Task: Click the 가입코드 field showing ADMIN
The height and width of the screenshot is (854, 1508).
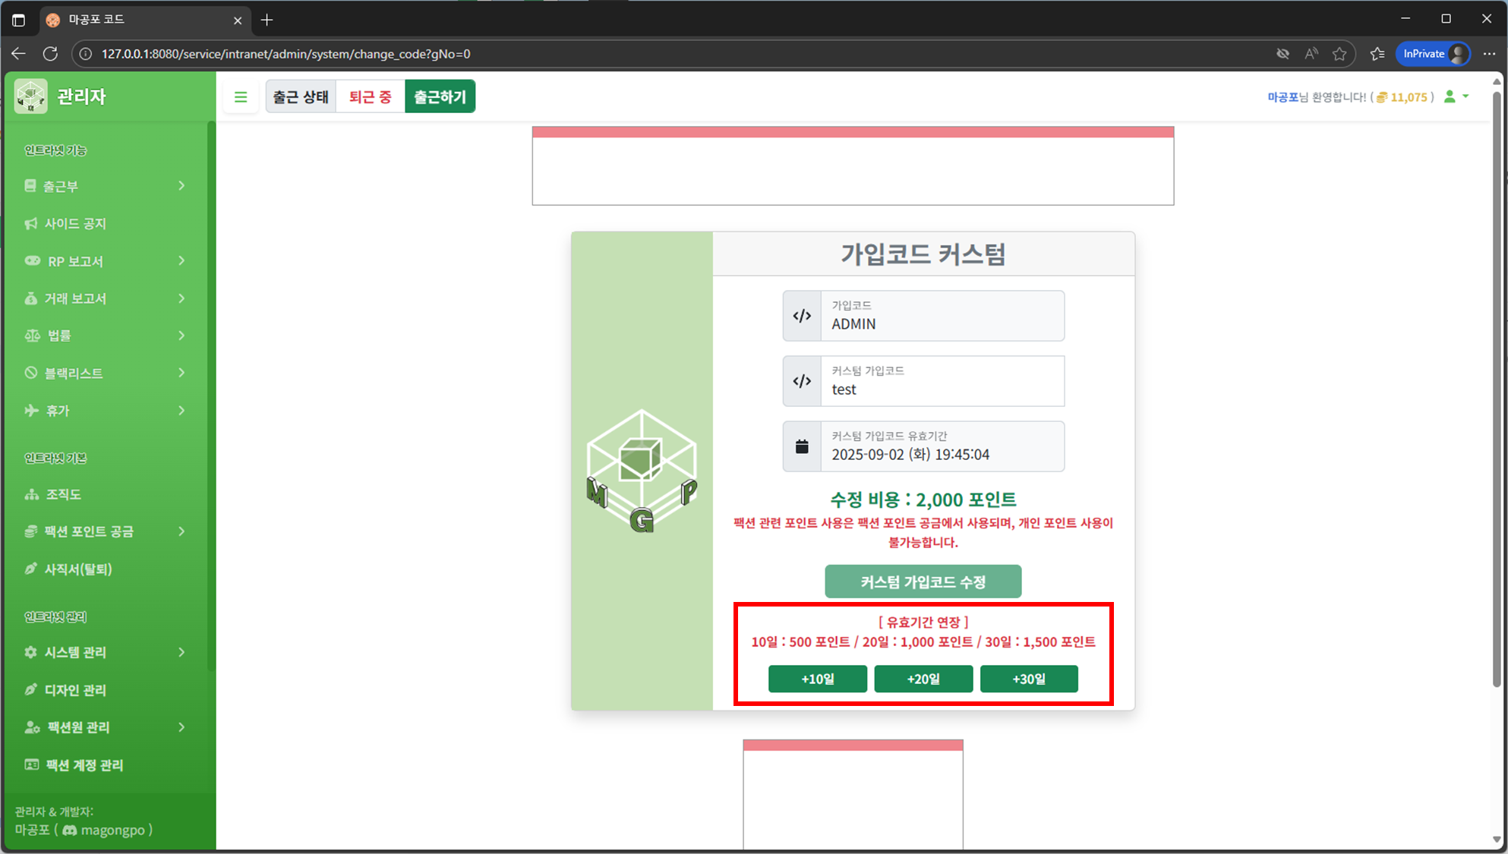Action: 942,316
